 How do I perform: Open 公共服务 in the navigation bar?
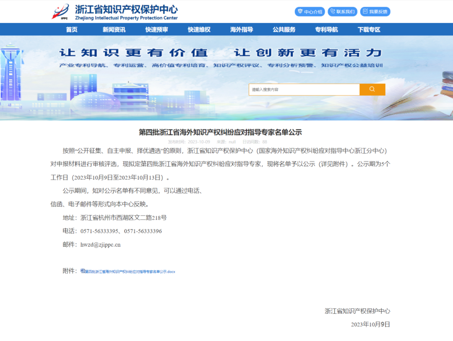click(284, 29)
